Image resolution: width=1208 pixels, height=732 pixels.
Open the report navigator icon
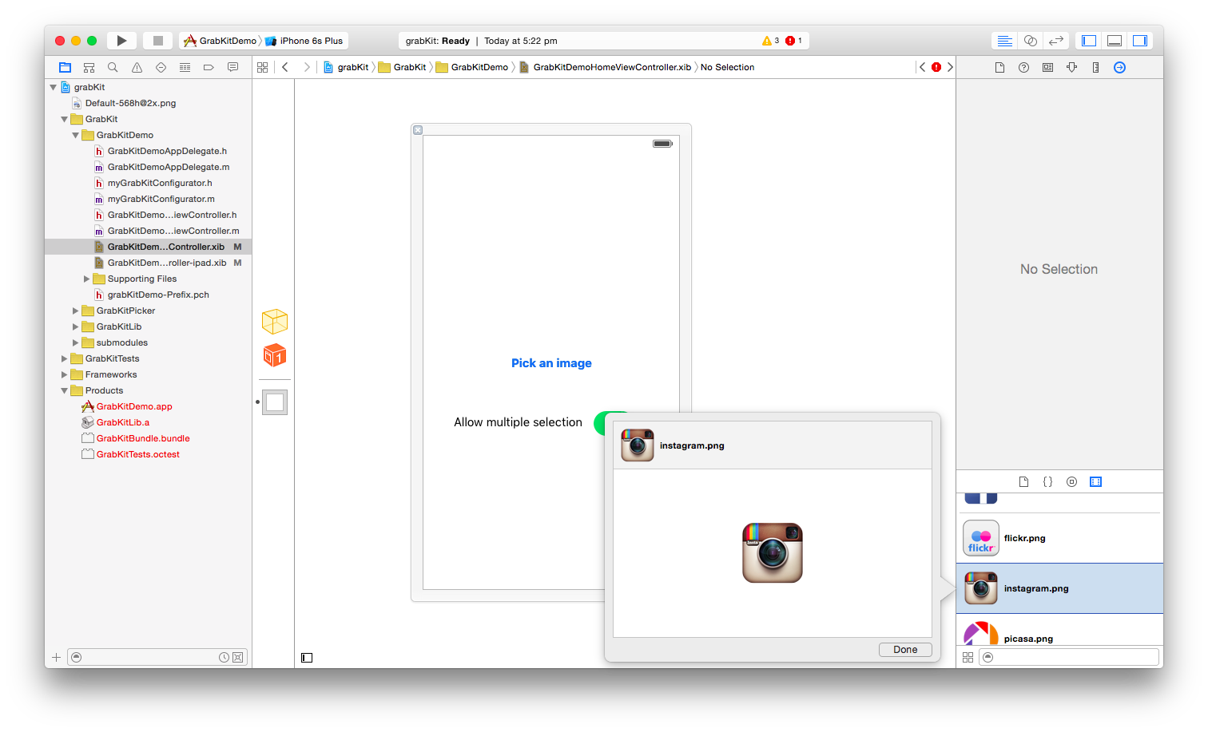(232, 68)
